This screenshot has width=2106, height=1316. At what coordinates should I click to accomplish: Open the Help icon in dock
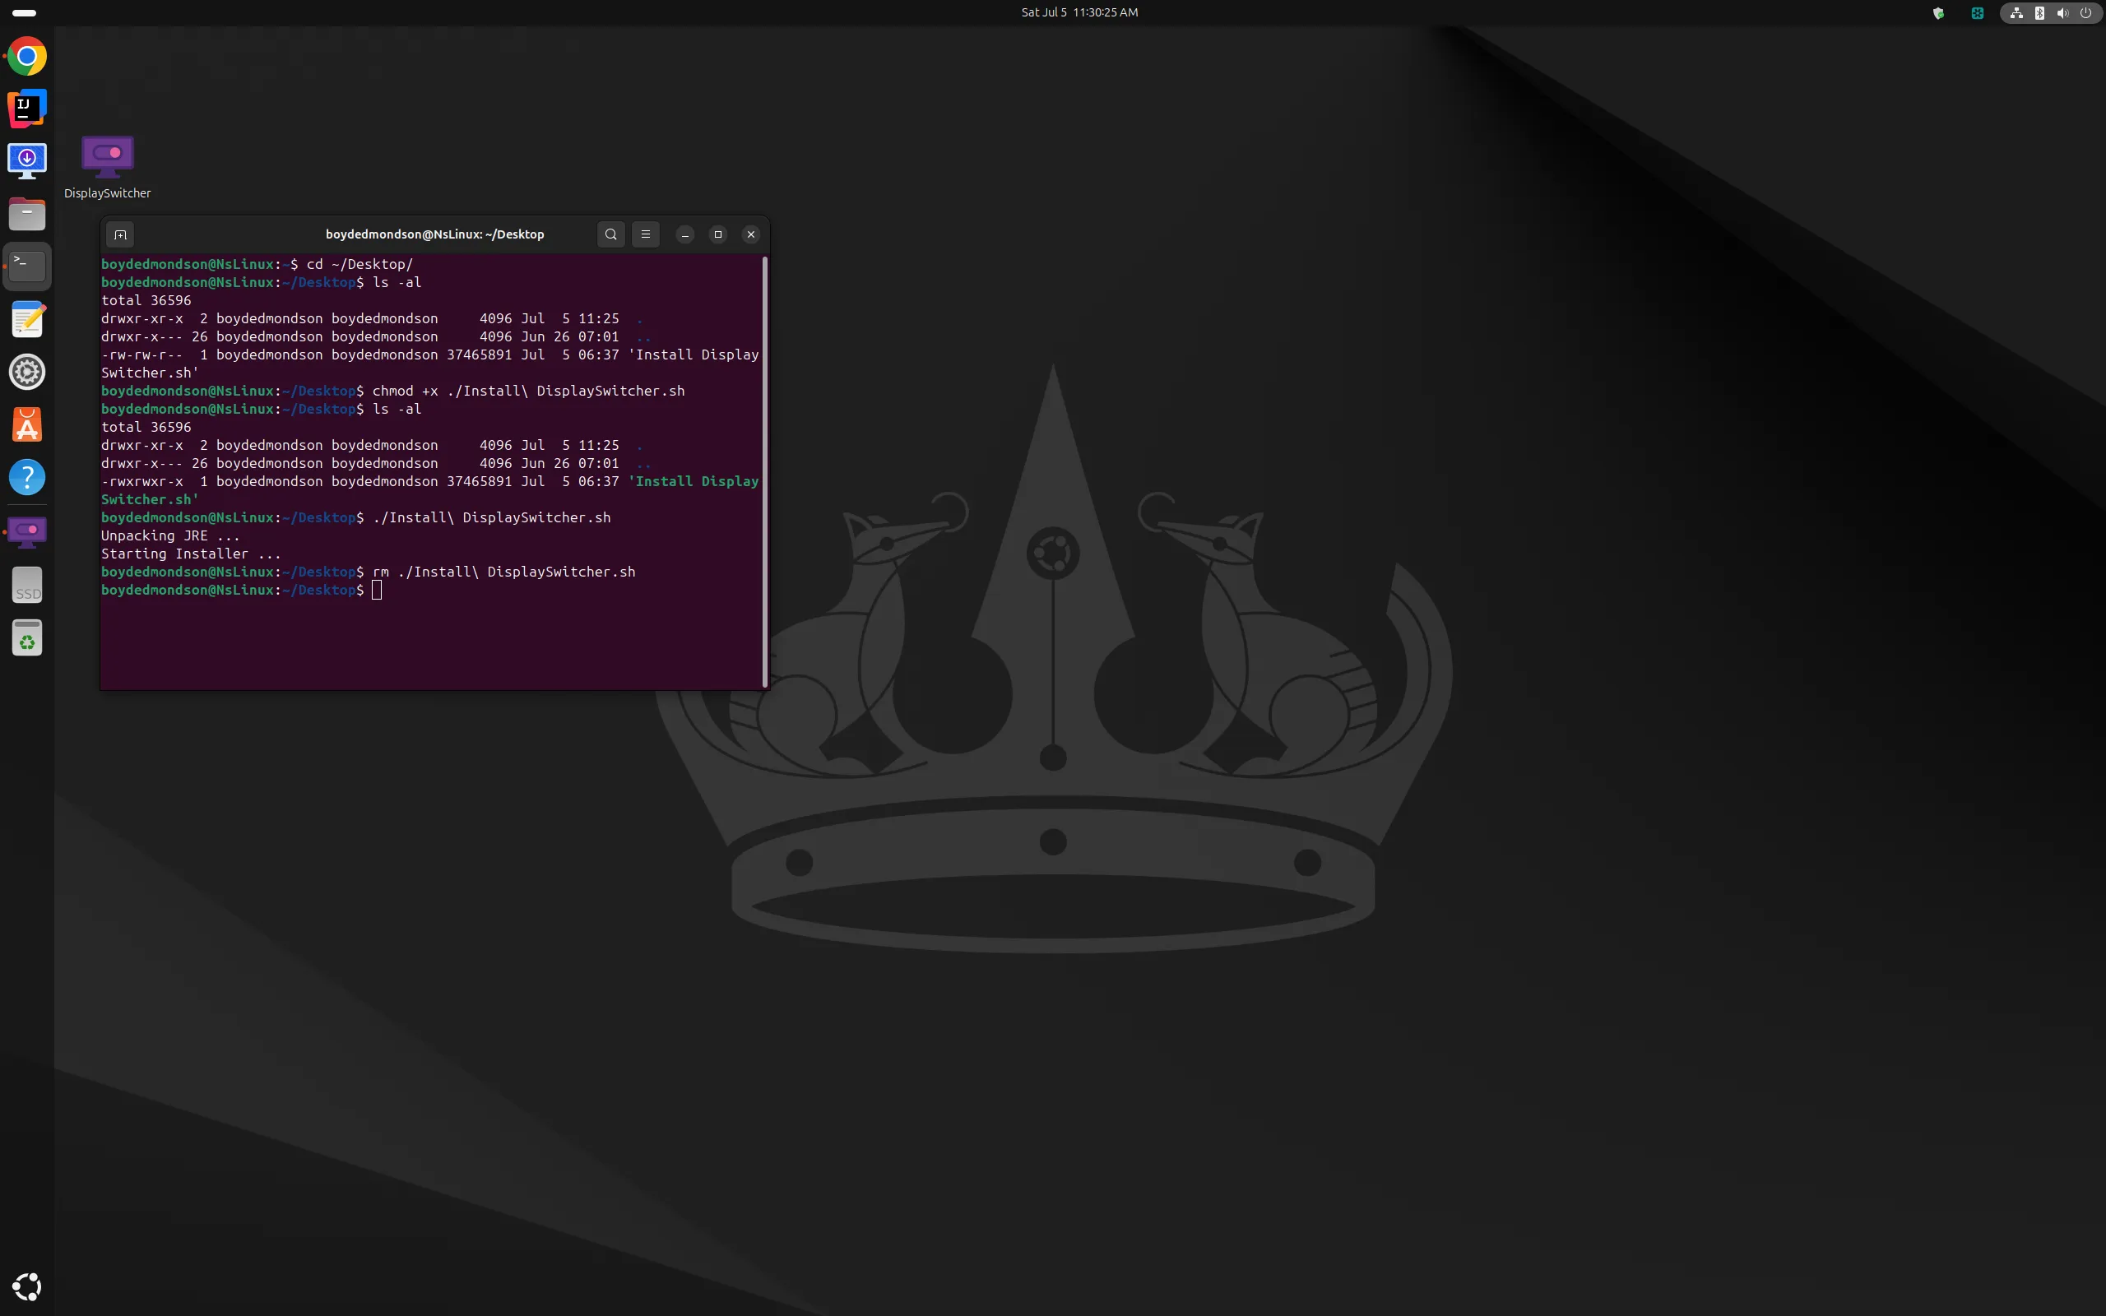27,478
